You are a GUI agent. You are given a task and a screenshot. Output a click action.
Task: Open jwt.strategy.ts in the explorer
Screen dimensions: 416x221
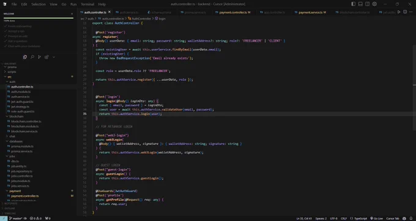(x=20, y=107)
